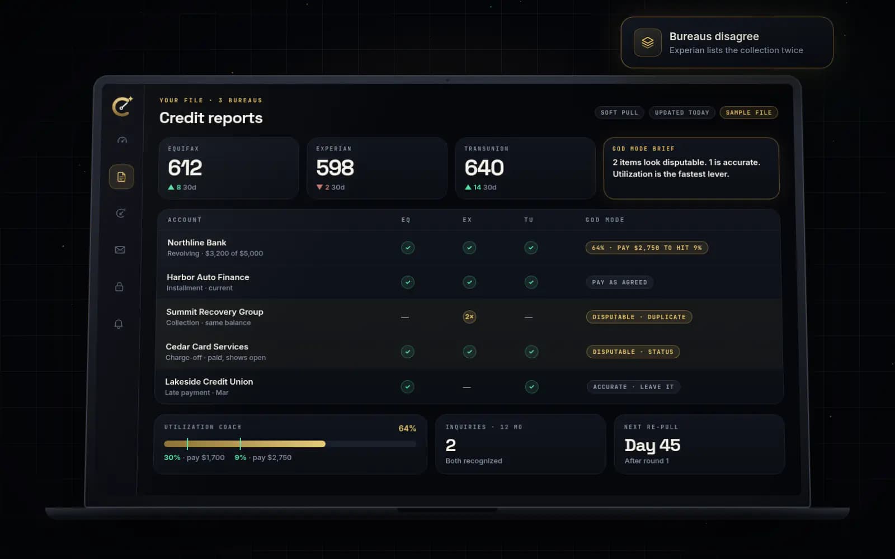Screen dimensions: 895x559
Task: Open the Next Re-pull Day 45 card
Action: [699, 444]
